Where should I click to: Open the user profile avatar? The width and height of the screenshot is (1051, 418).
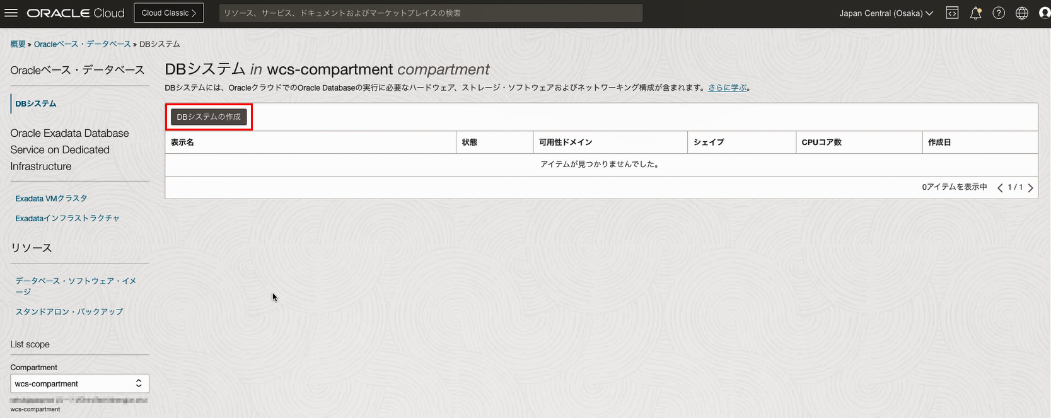tap(1045, 13)
